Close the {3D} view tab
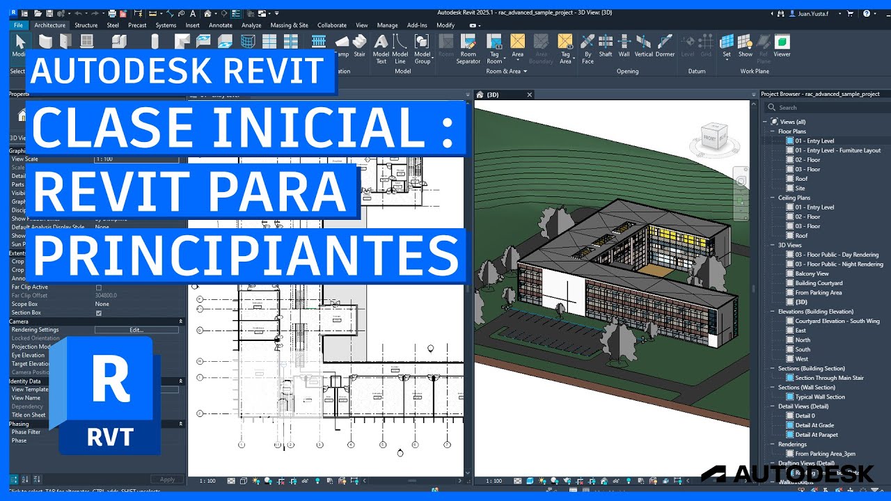 [x=529, y=95]
